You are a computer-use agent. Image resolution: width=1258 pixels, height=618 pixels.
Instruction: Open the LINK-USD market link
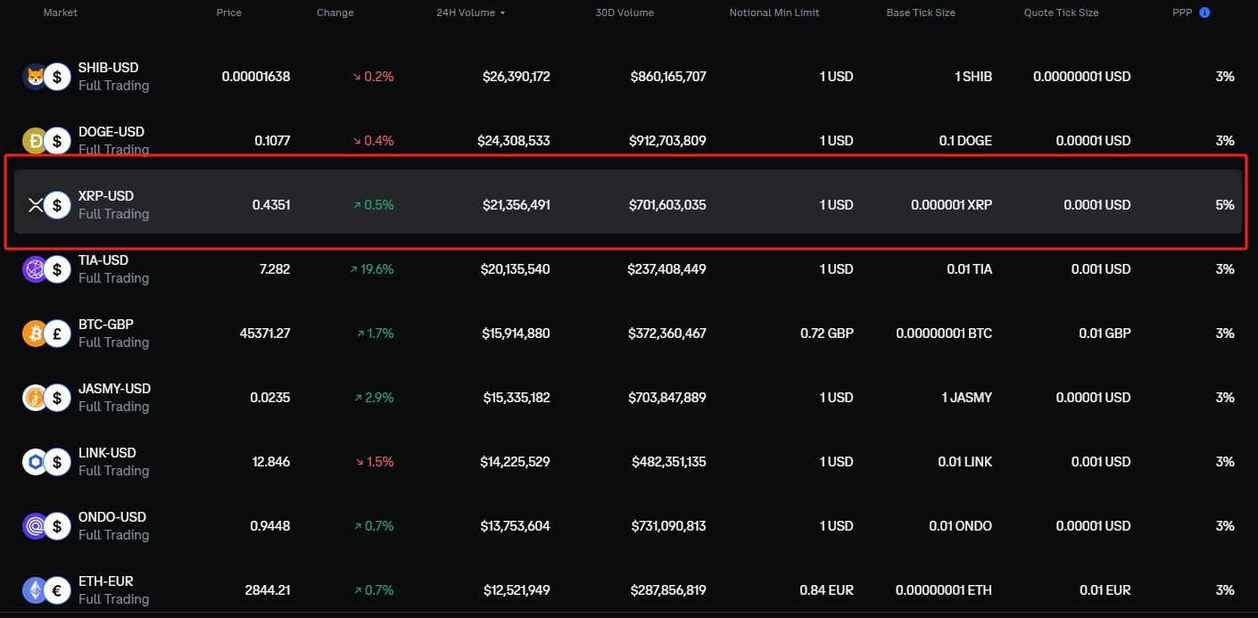105,453
